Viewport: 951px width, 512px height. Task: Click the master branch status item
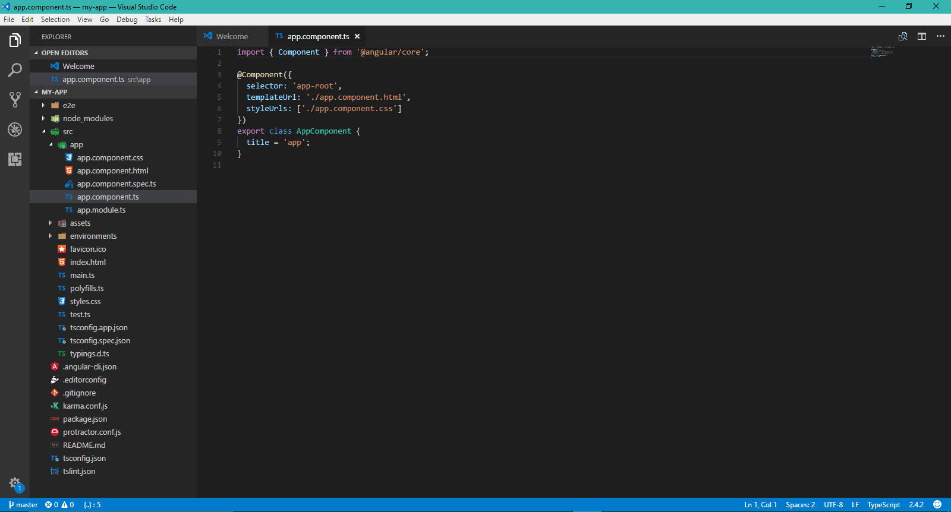(23, 505)
